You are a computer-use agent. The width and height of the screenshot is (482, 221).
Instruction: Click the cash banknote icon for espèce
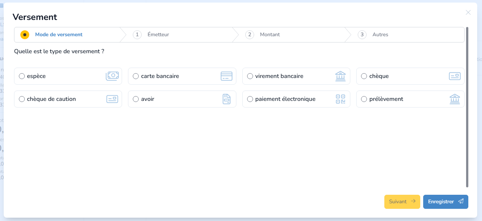112,76
